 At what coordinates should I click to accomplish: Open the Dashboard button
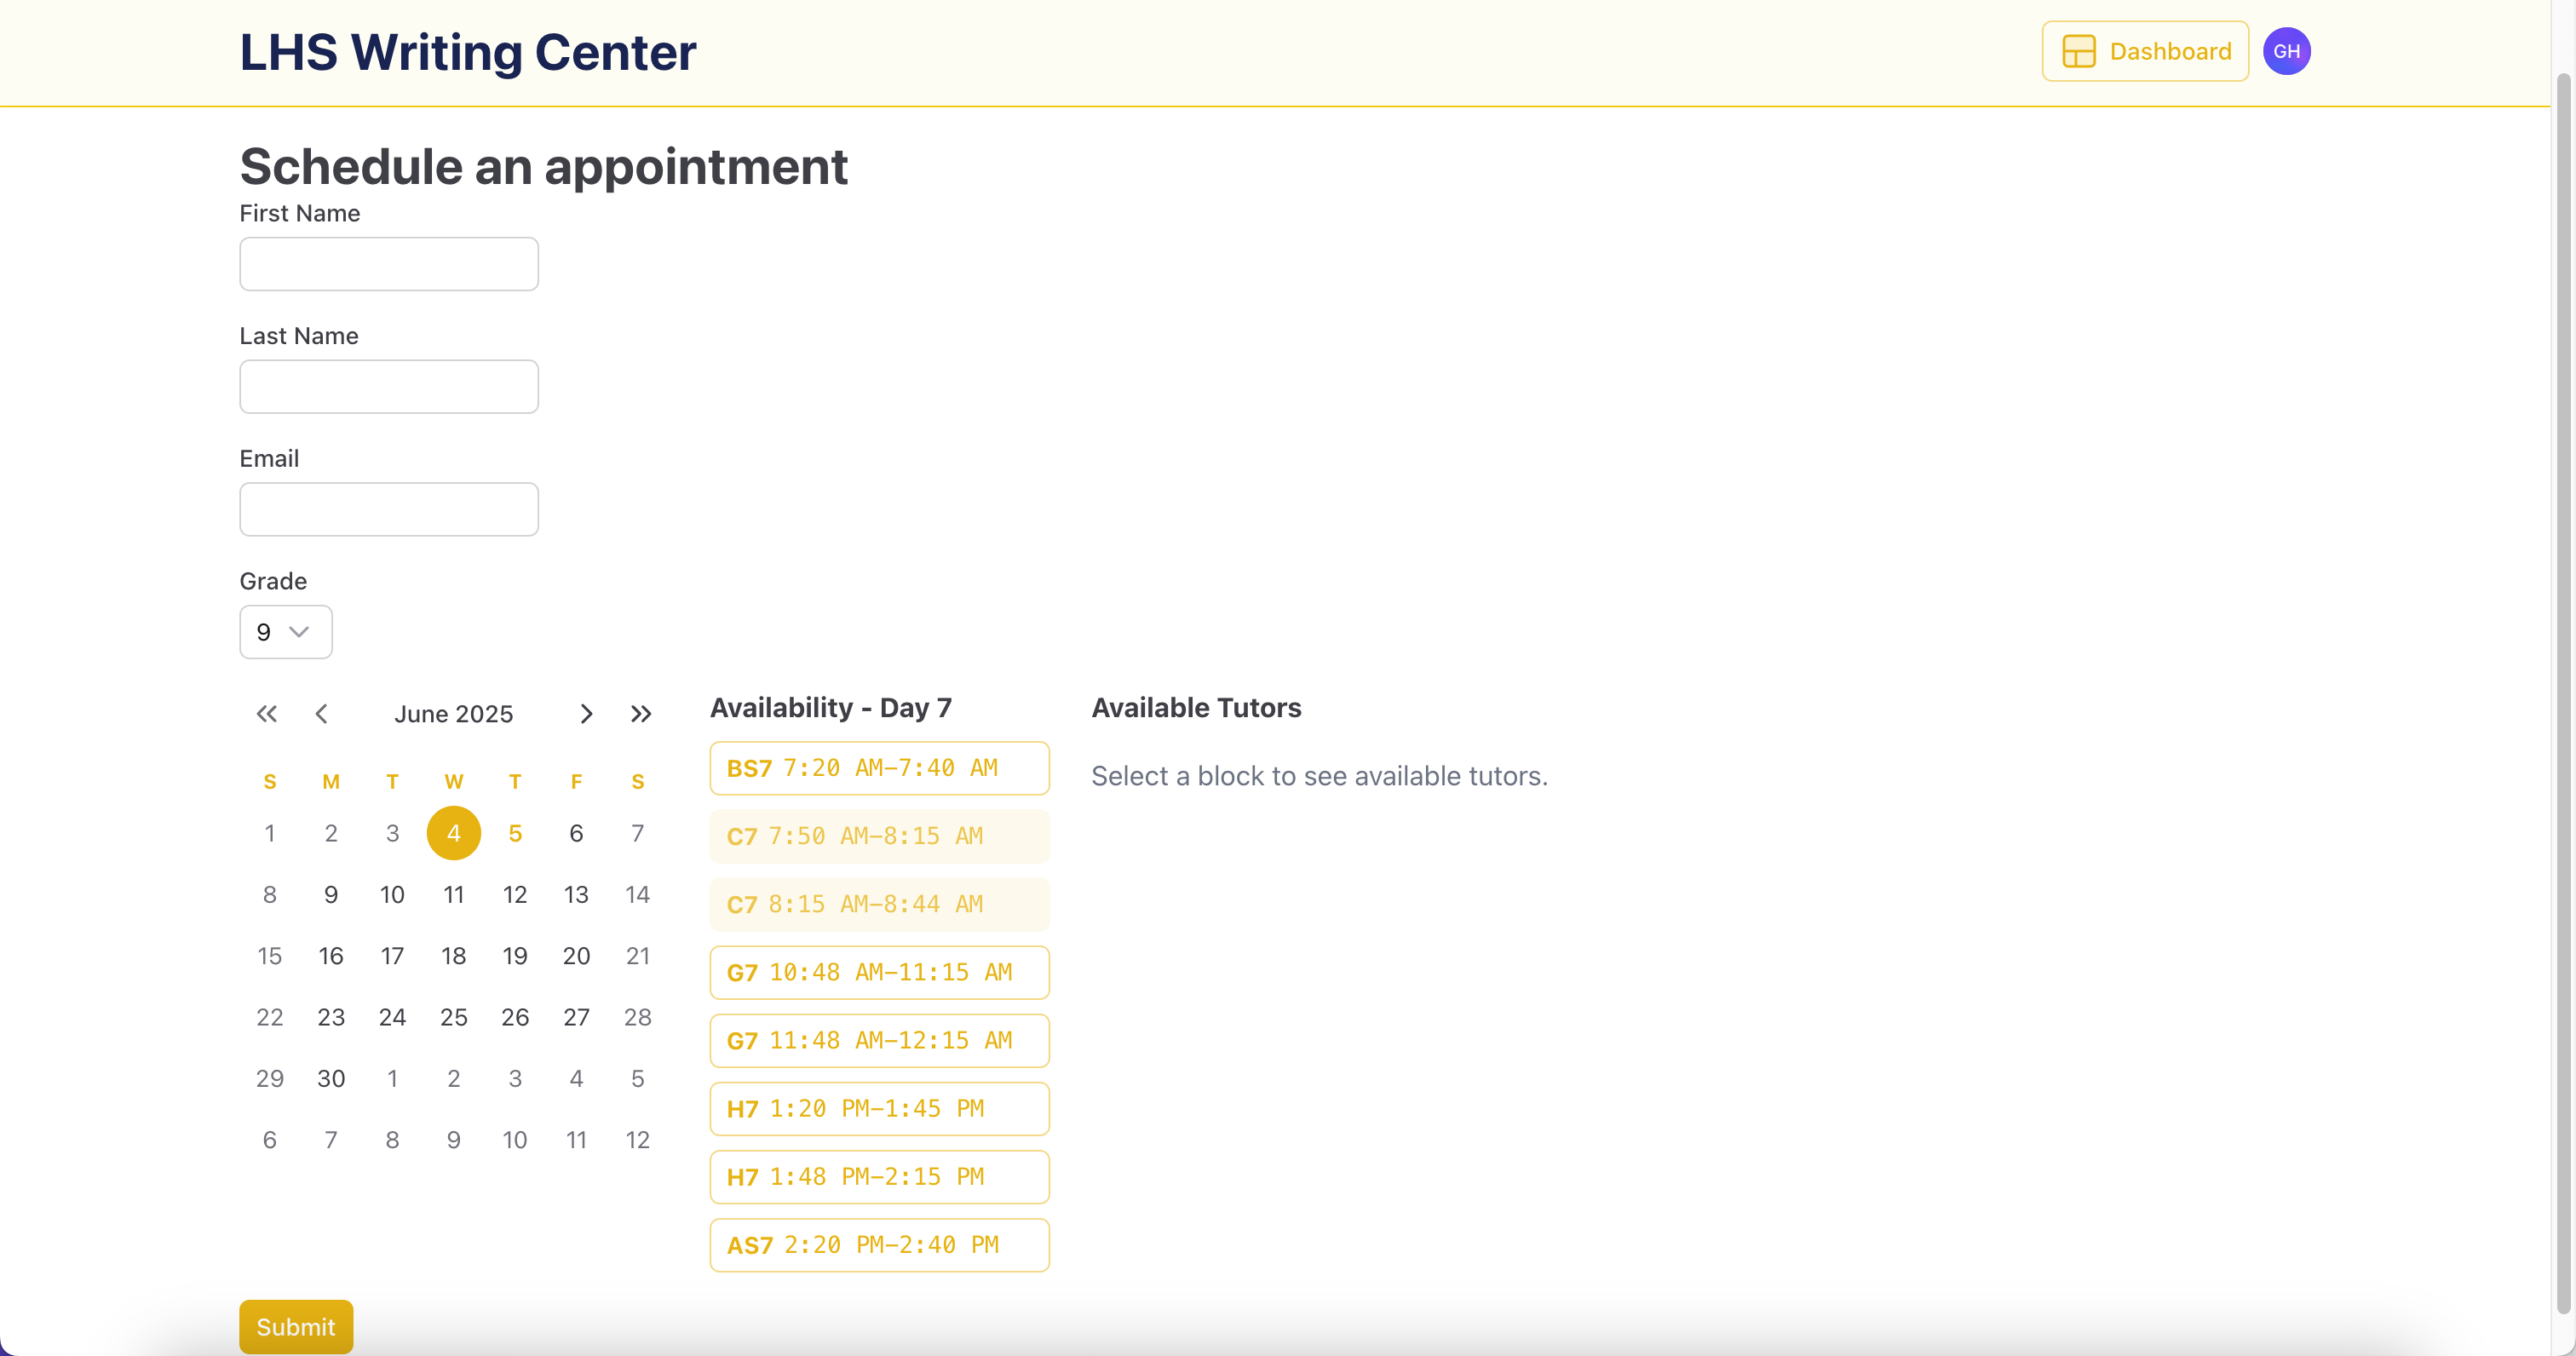click(2145, 51)
